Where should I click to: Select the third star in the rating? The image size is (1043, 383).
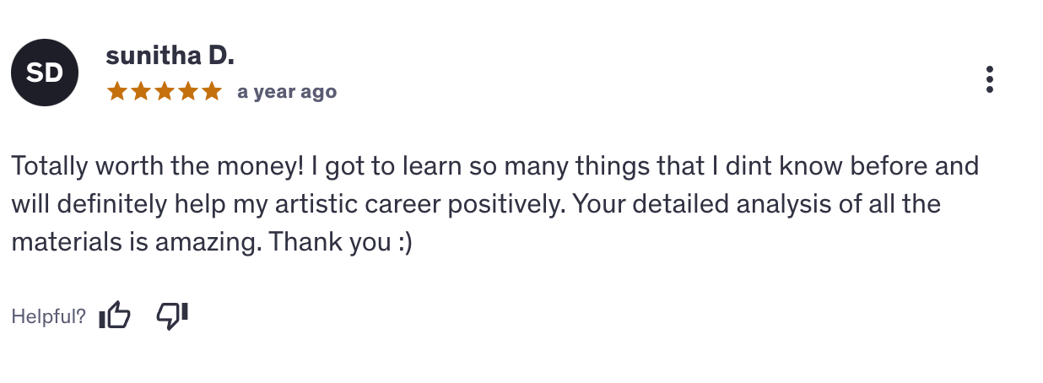pos(165,91)
